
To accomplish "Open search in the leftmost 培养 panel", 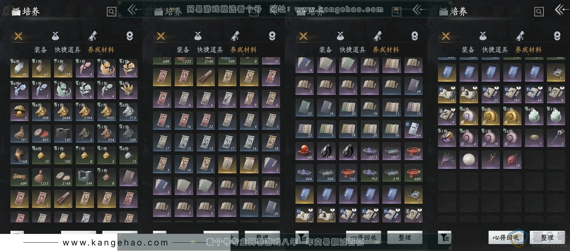I will pos(111,12).
